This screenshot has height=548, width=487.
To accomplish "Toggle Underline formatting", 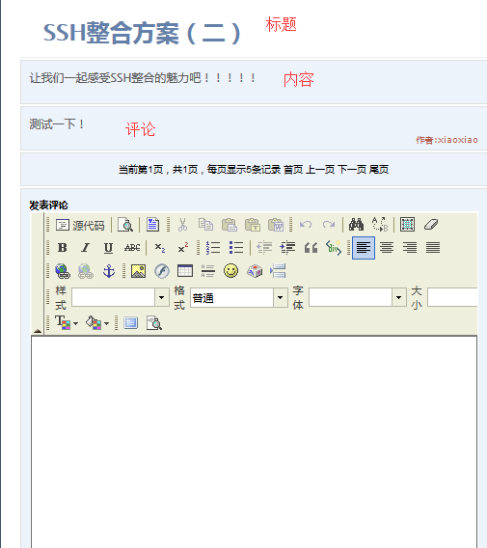I will [108, 248].
